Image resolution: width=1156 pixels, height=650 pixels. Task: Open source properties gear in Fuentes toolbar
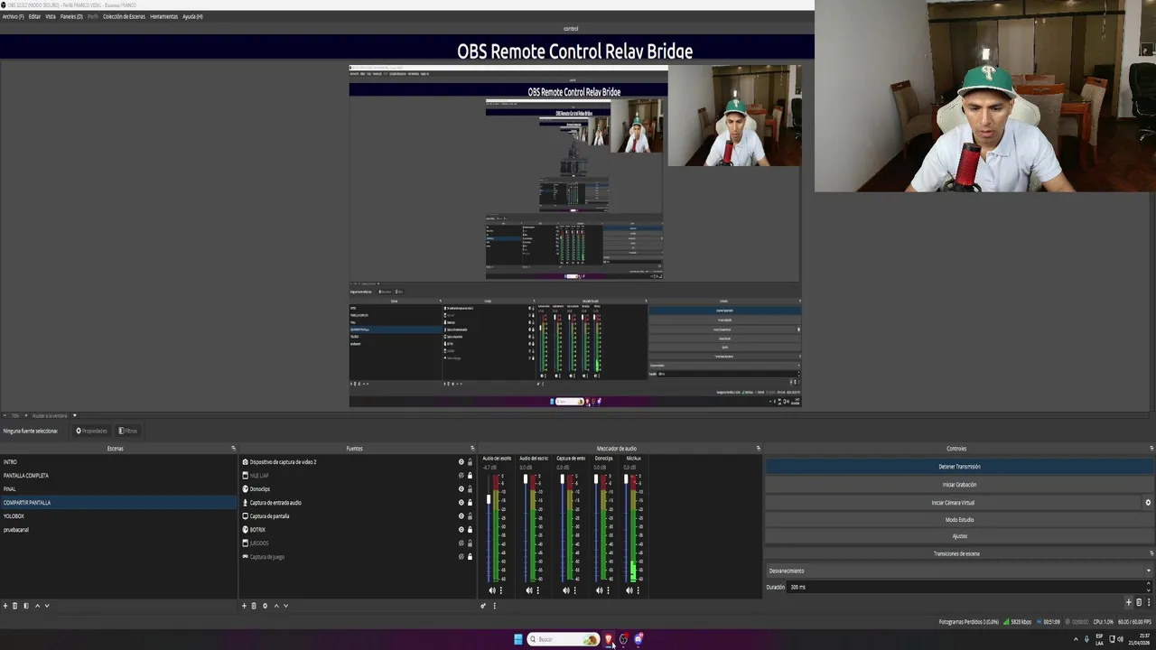[265, 606]
